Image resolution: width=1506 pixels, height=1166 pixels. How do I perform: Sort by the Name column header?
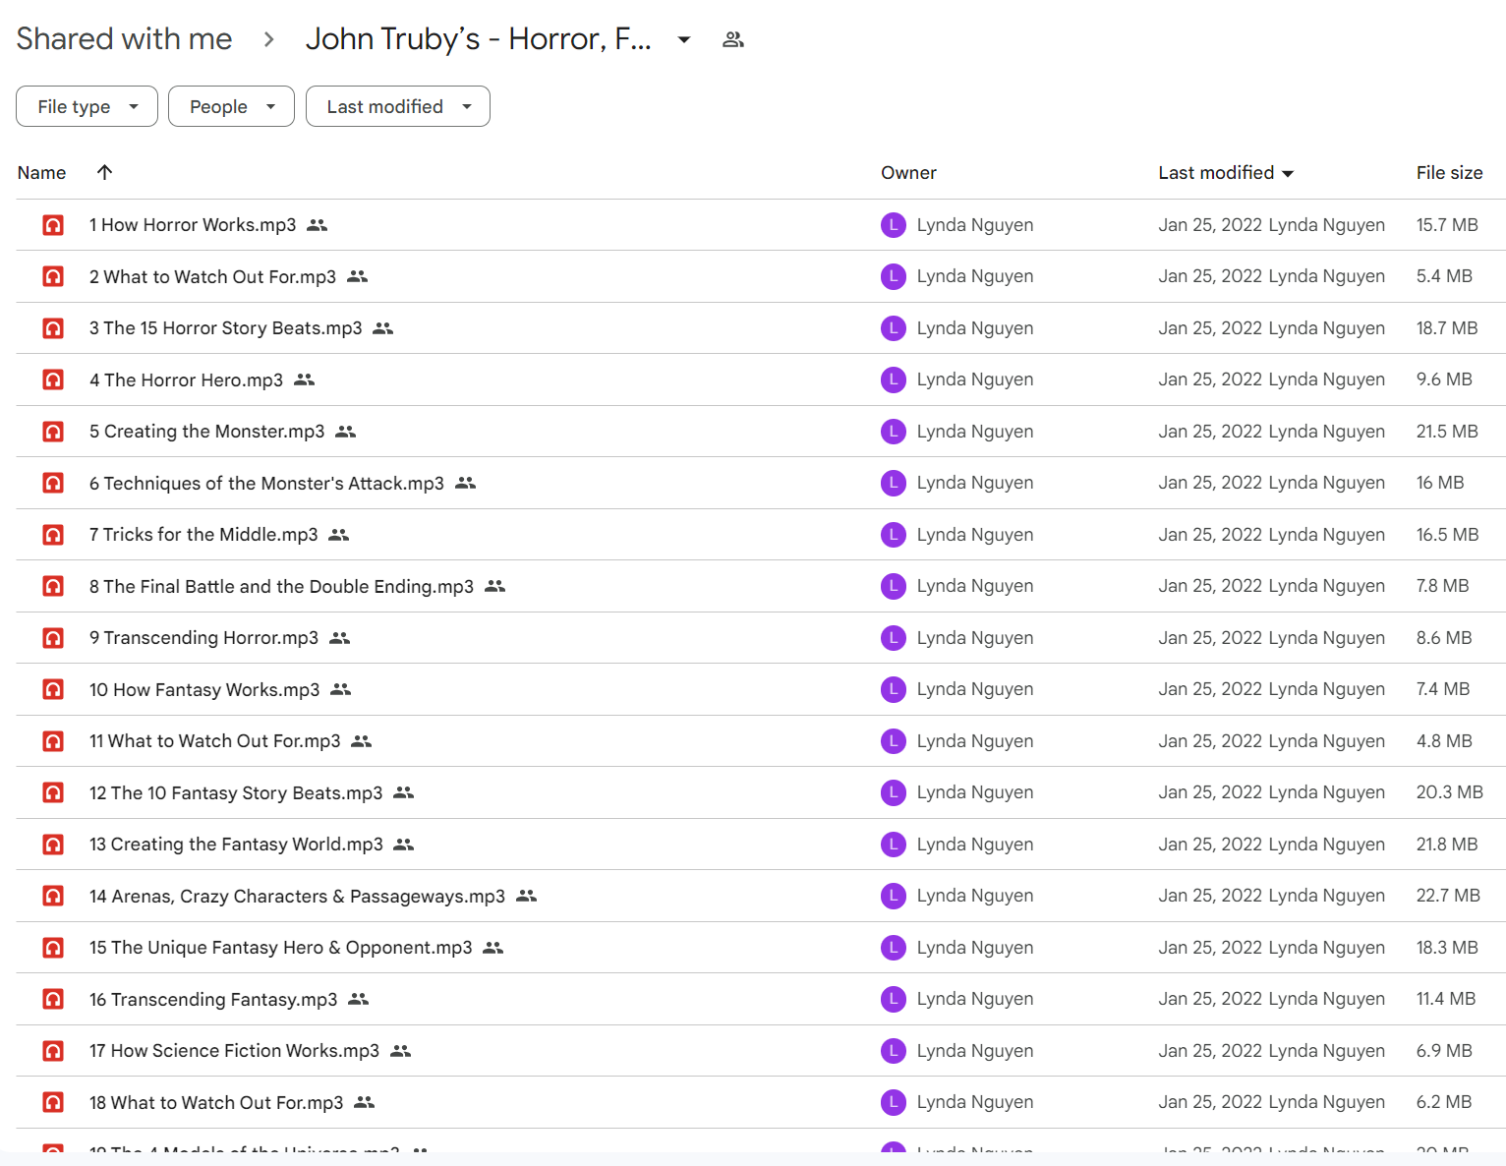41,172
